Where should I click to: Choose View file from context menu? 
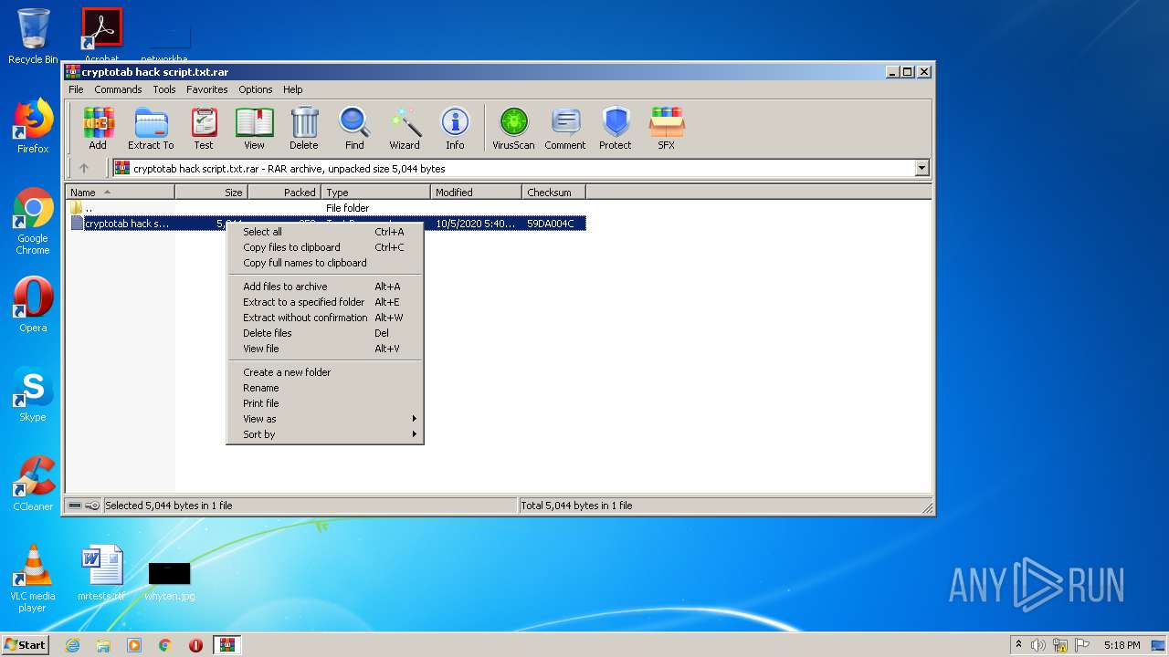pyautogui.click(x=325, y=349)
